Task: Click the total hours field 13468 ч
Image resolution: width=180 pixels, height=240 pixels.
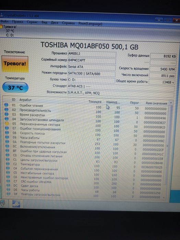Action: click(162, 82)
